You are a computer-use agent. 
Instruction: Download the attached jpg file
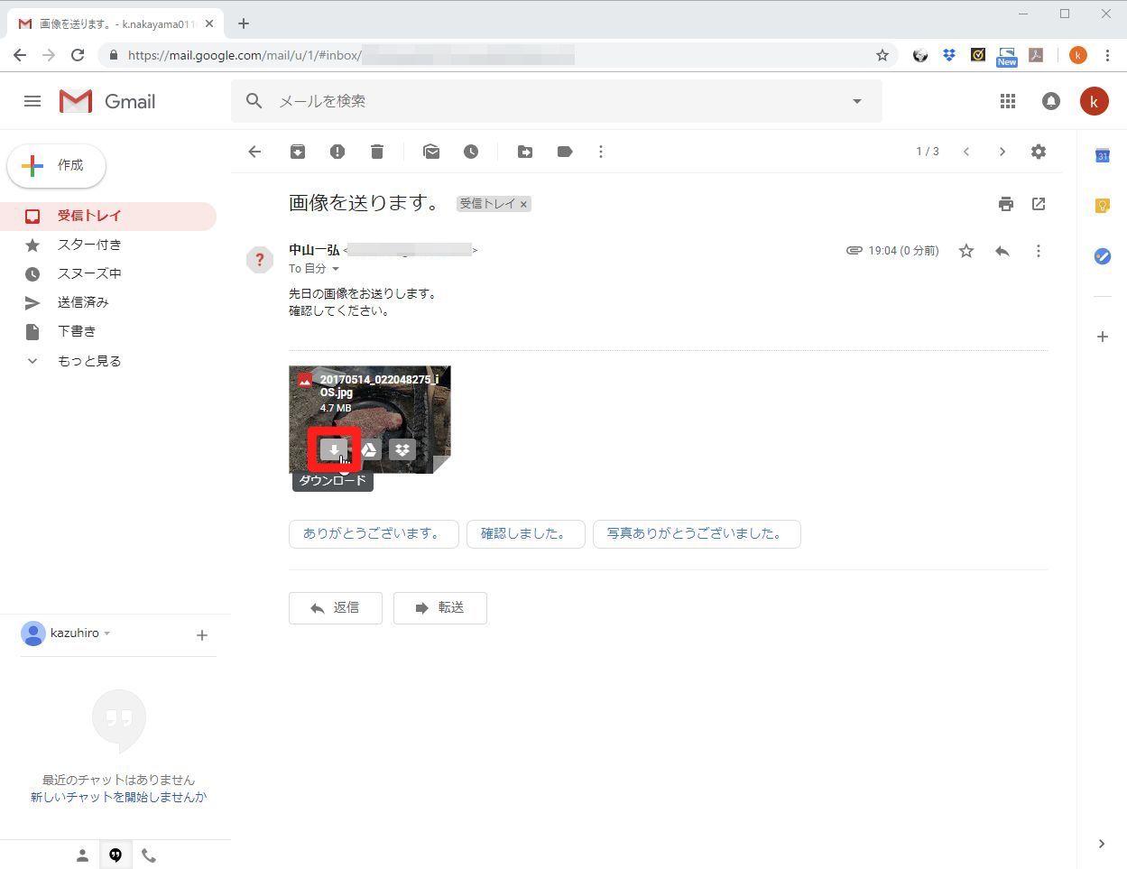tap(334, 449)
